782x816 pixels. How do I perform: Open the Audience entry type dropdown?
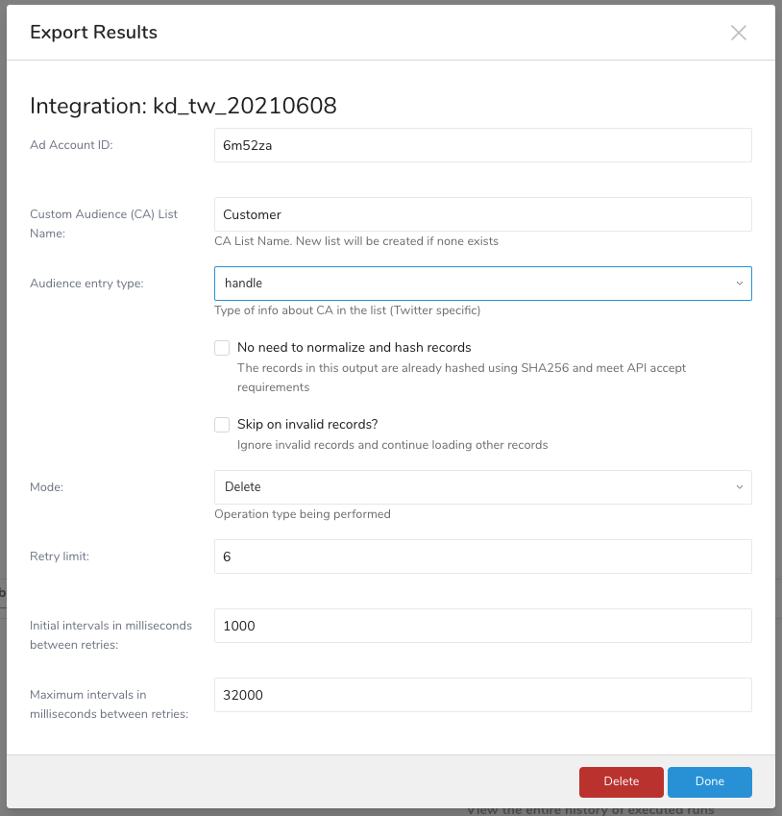click(482, 284)
